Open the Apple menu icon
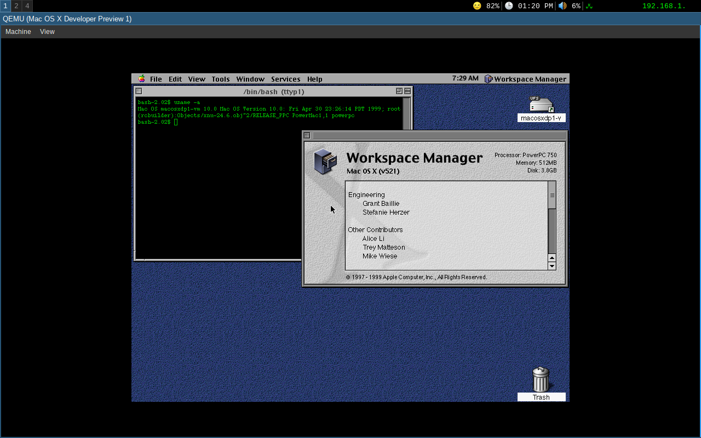This screenshot has height=438, width=701. pyautogui.click(x=142, y=79)
